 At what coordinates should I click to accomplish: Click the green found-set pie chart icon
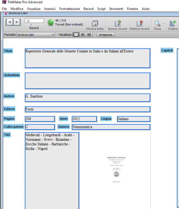pyautogui.click(x=51, y=22)
